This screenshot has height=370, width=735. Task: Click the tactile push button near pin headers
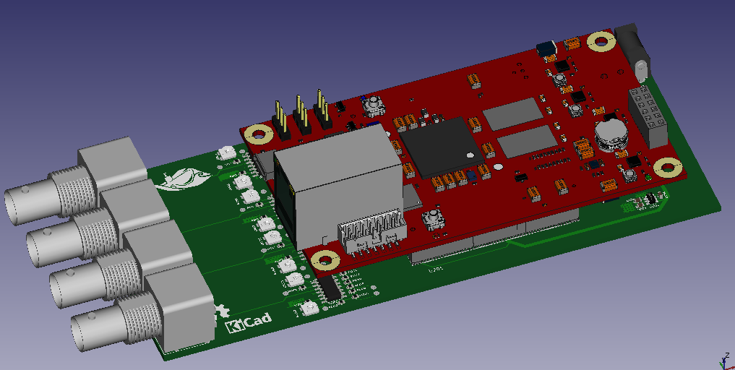point(374,107)
